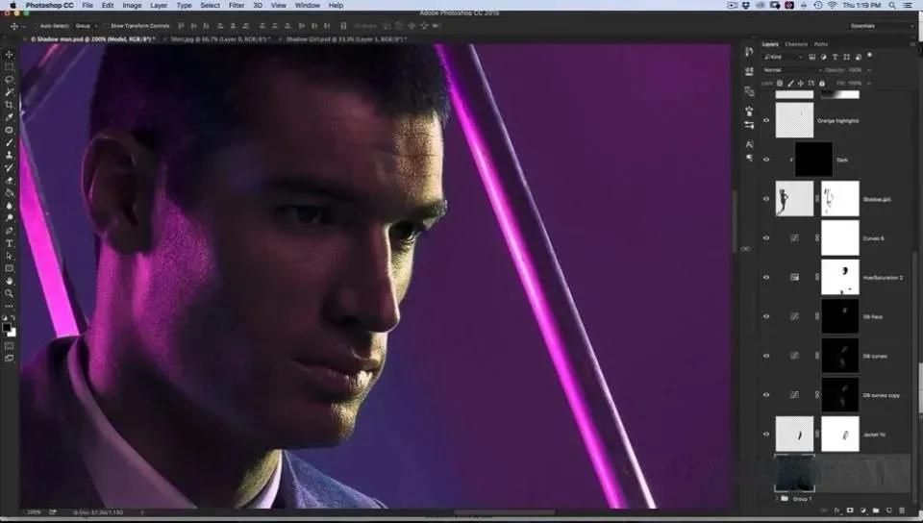Toggle visibility of Curves 6 layer
The width and height of the screenshot is (923, 523).
point(766,237)
